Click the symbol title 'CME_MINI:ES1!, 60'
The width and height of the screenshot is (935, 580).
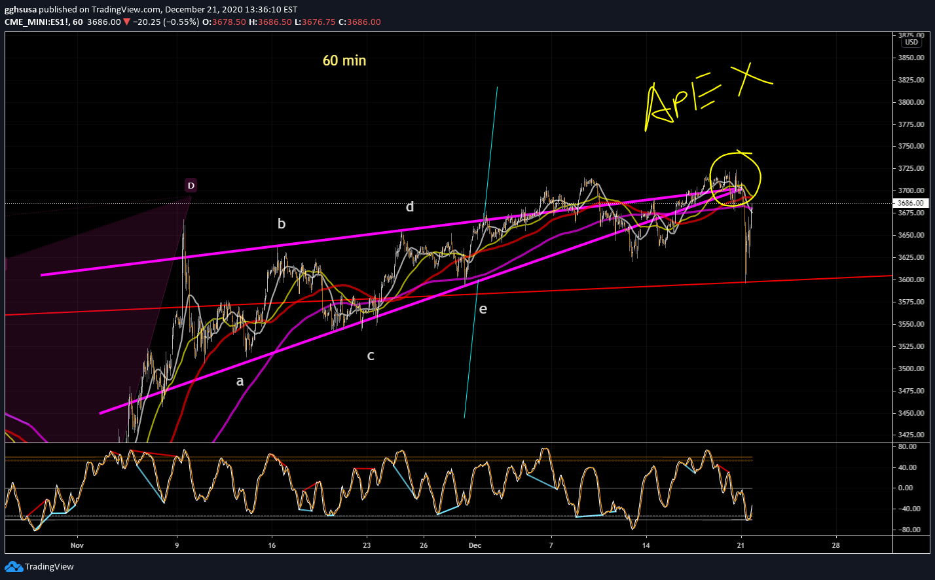click(43, 22)
